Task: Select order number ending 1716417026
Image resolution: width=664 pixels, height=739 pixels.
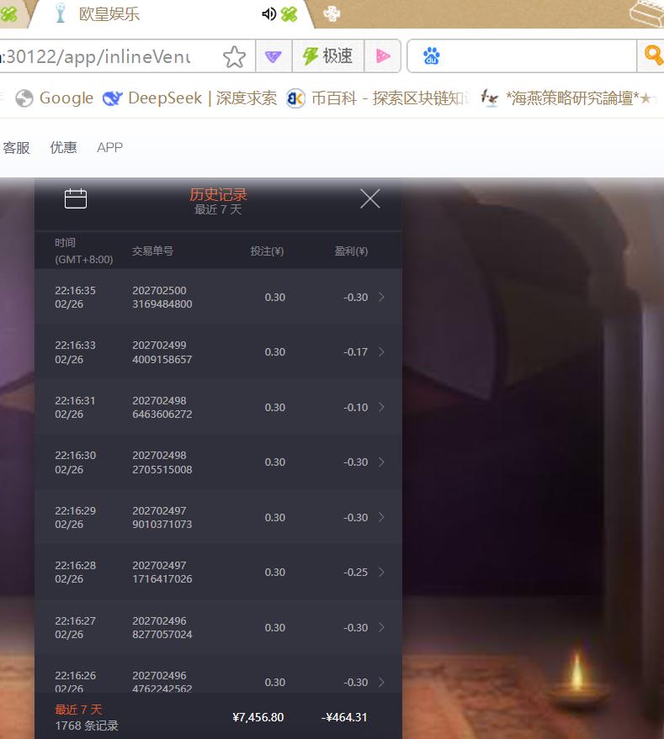Action: coord(162,573)
